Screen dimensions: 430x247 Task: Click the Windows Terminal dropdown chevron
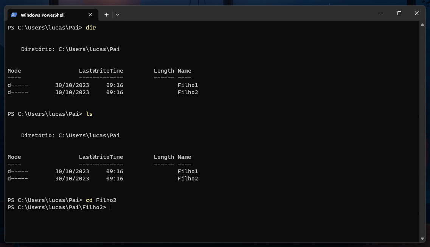118,14
